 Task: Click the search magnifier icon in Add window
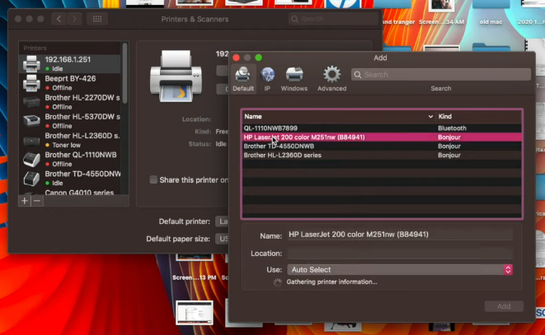click(x=358, y=75)
